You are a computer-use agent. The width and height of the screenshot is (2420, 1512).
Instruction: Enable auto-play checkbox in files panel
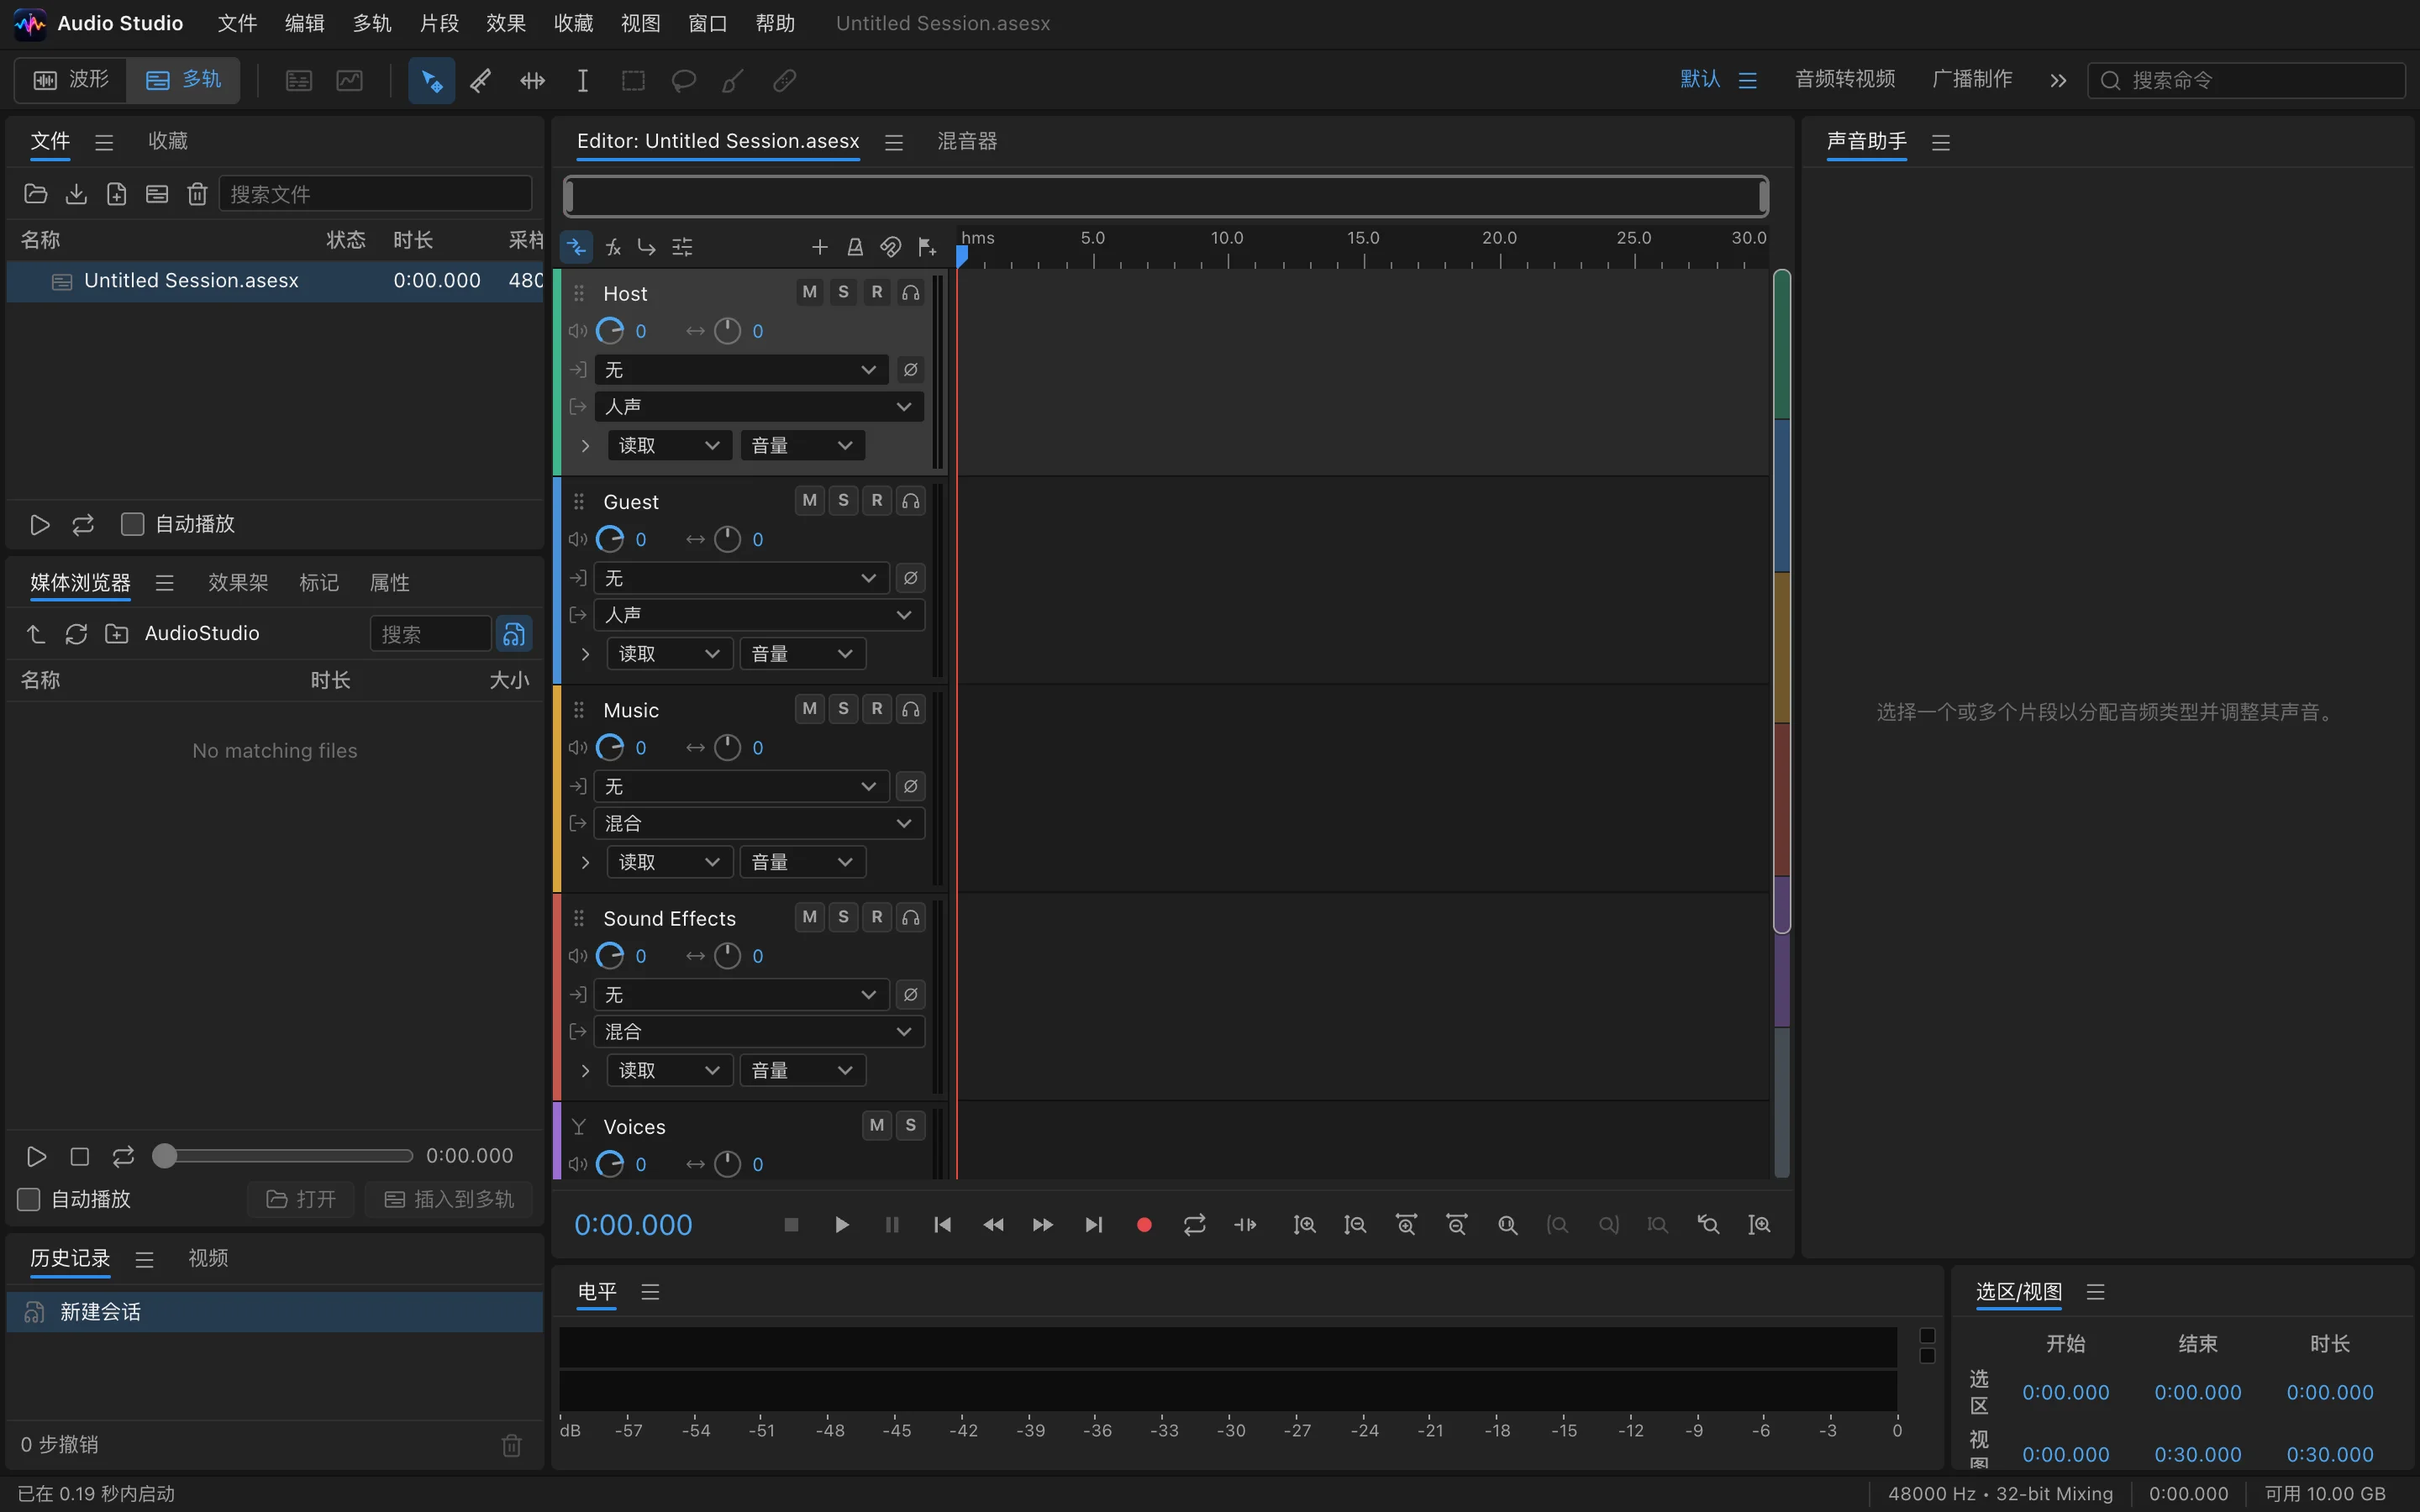pos(132,524)
